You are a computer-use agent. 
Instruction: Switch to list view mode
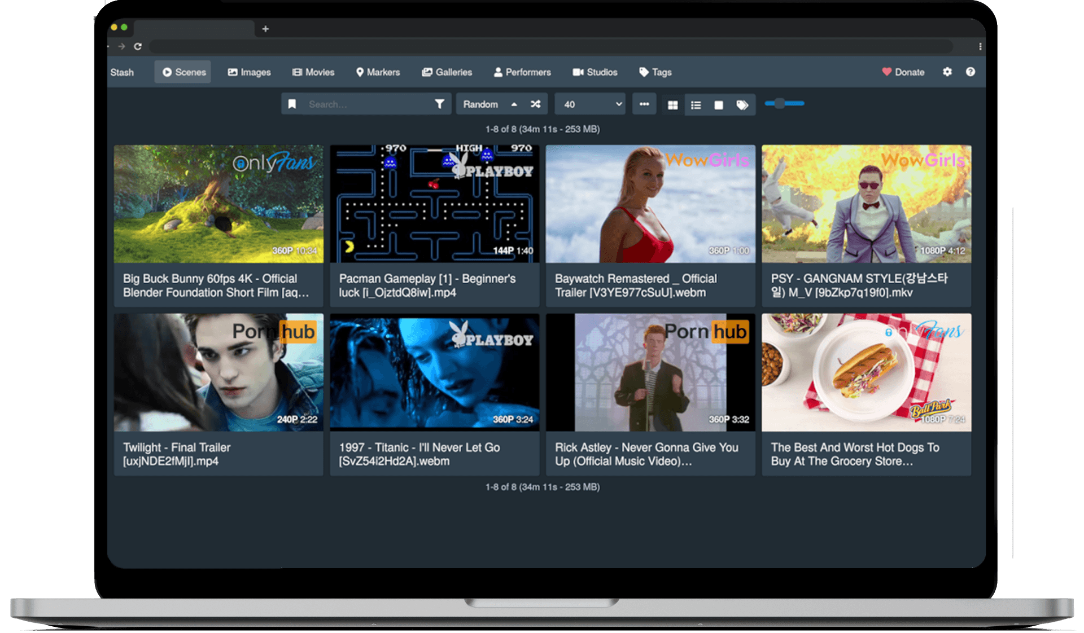[696, 105]
